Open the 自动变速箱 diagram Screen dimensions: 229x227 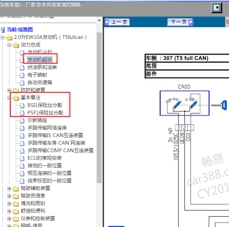click(40, 82)
